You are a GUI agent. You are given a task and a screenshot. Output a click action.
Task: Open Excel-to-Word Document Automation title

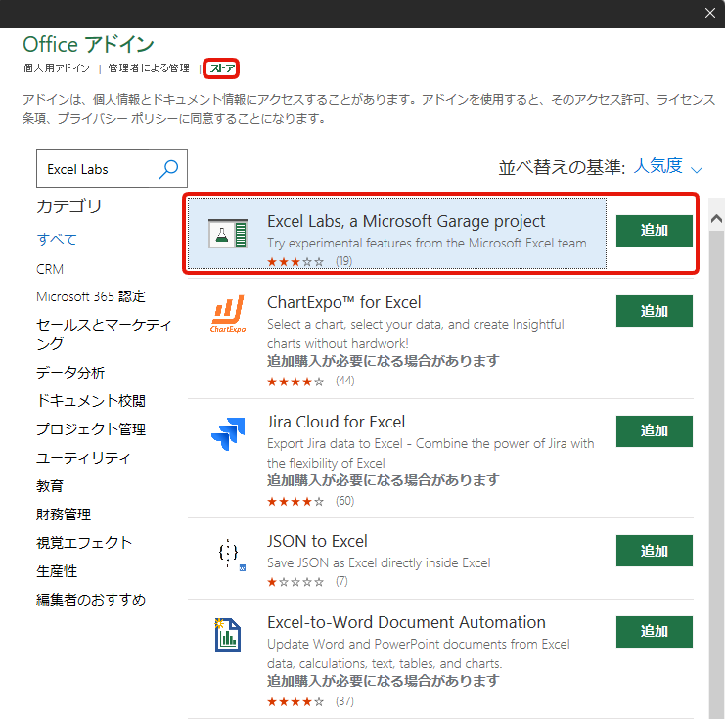pyautogui.click(x=406, y=622)
